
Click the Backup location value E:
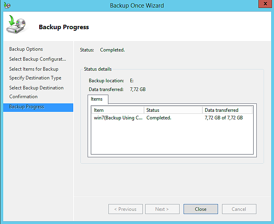(x=132, y=81)
